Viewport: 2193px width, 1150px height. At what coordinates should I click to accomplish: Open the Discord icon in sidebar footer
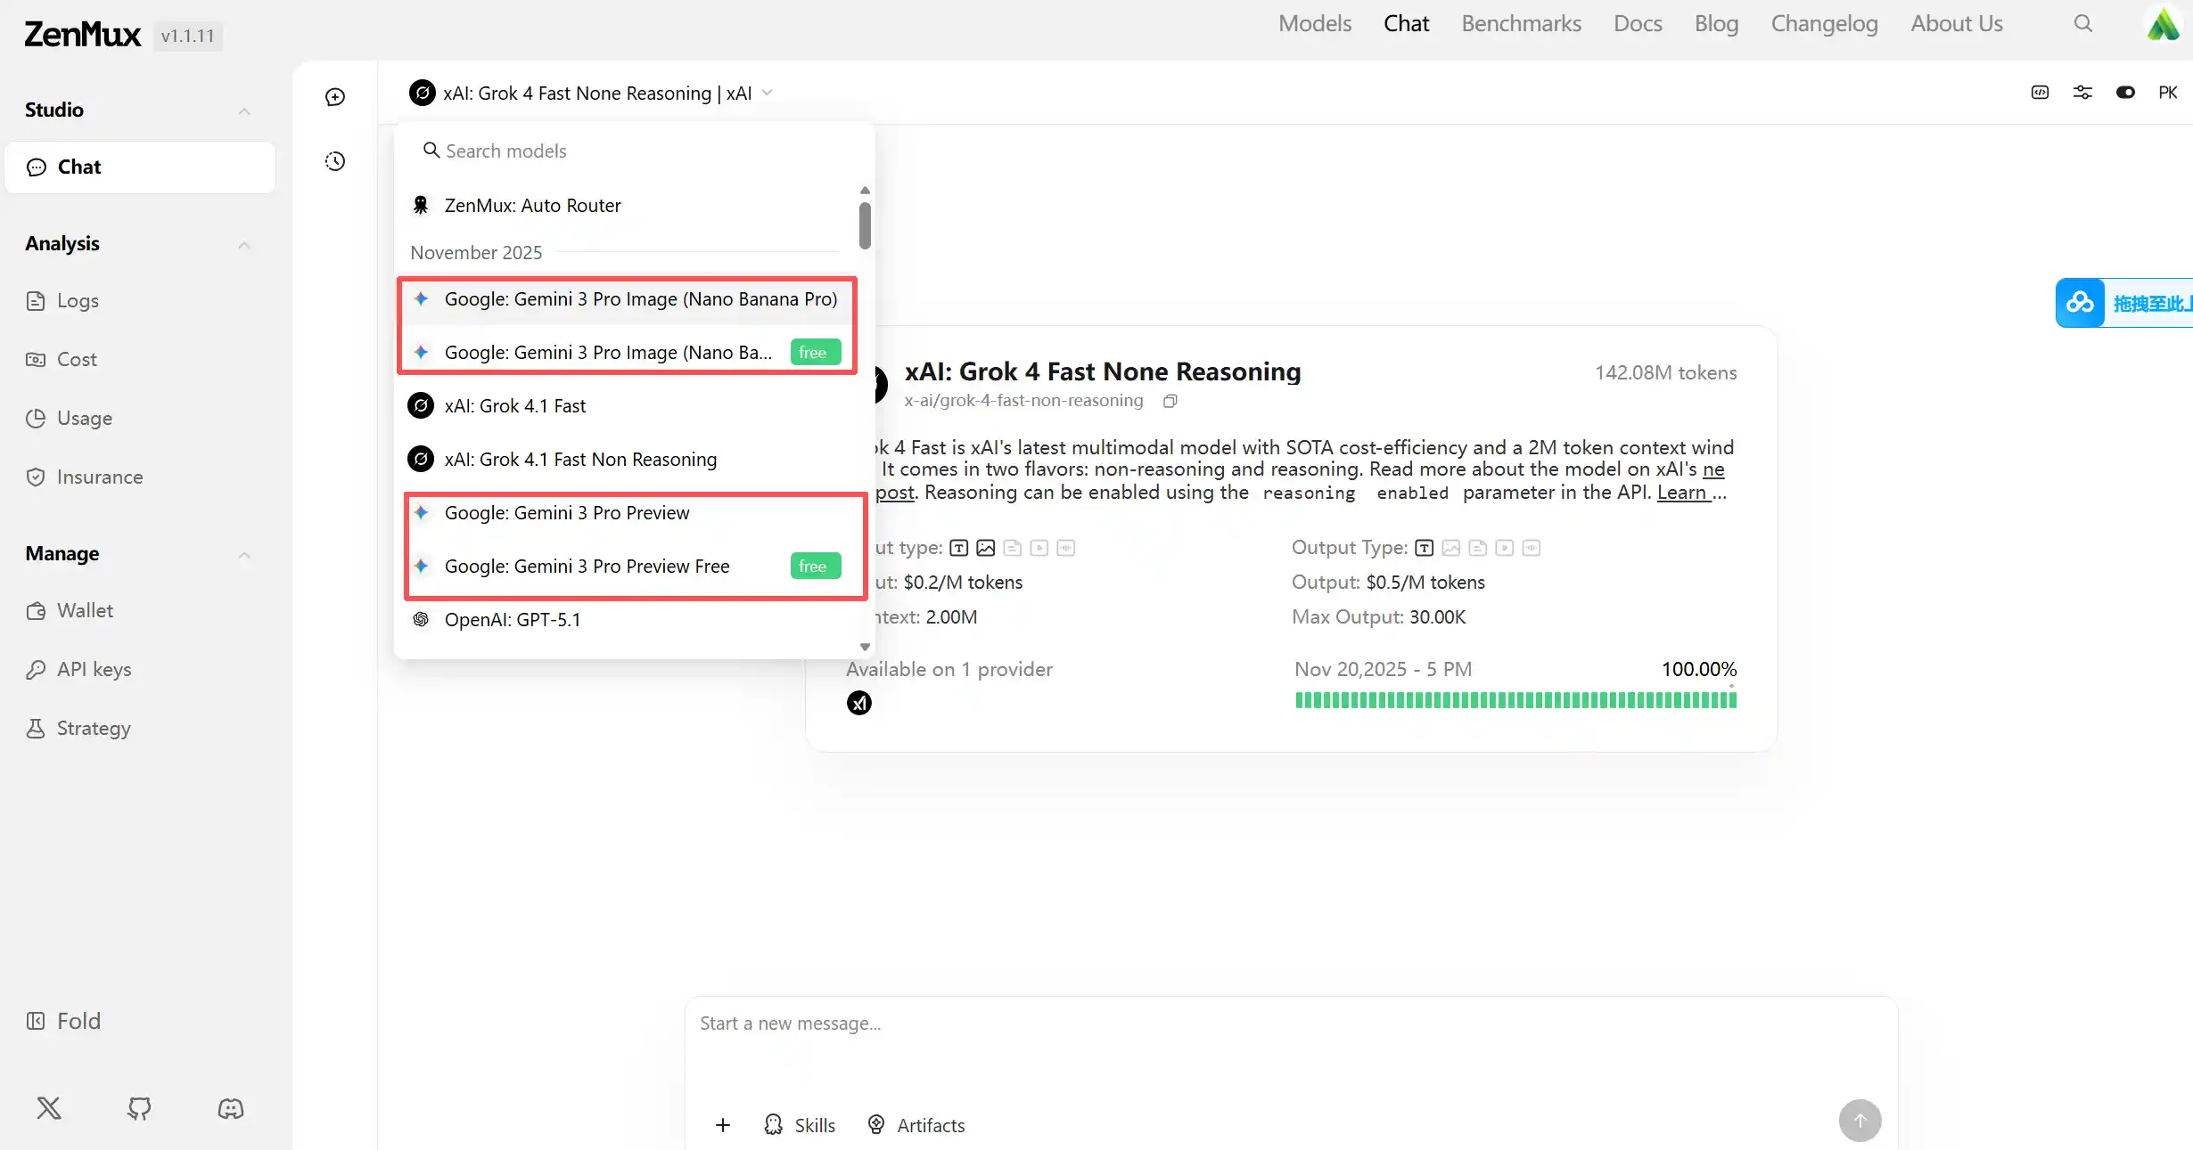coord(231,1108)
